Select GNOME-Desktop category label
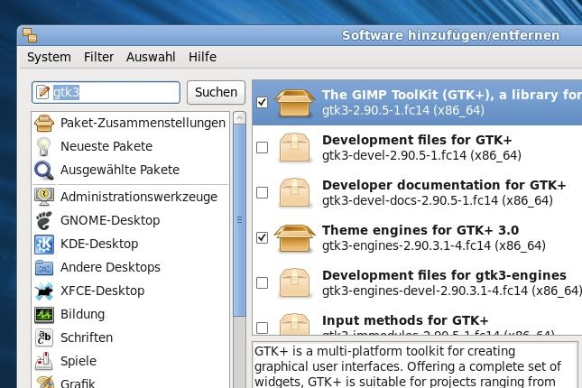 (110, 220)
